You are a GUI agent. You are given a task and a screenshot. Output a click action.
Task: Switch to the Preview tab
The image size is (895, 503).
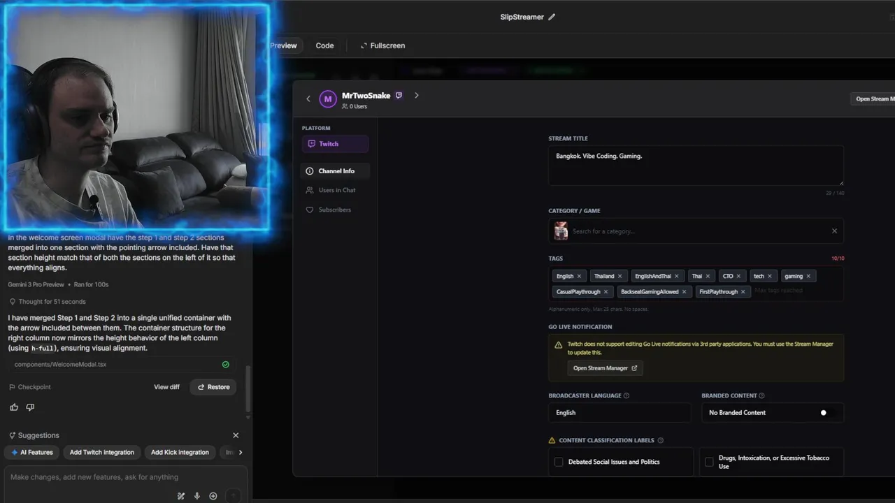[284, 45]
